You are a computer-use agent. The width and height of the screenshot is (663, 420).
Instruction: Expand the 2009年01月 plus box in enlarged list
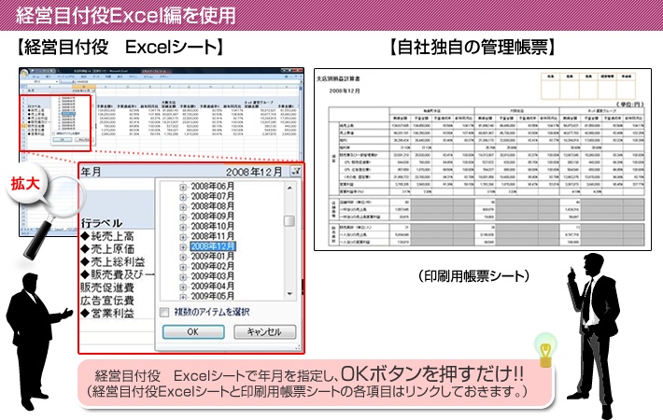pyautogui.click(x=183, y=258)
